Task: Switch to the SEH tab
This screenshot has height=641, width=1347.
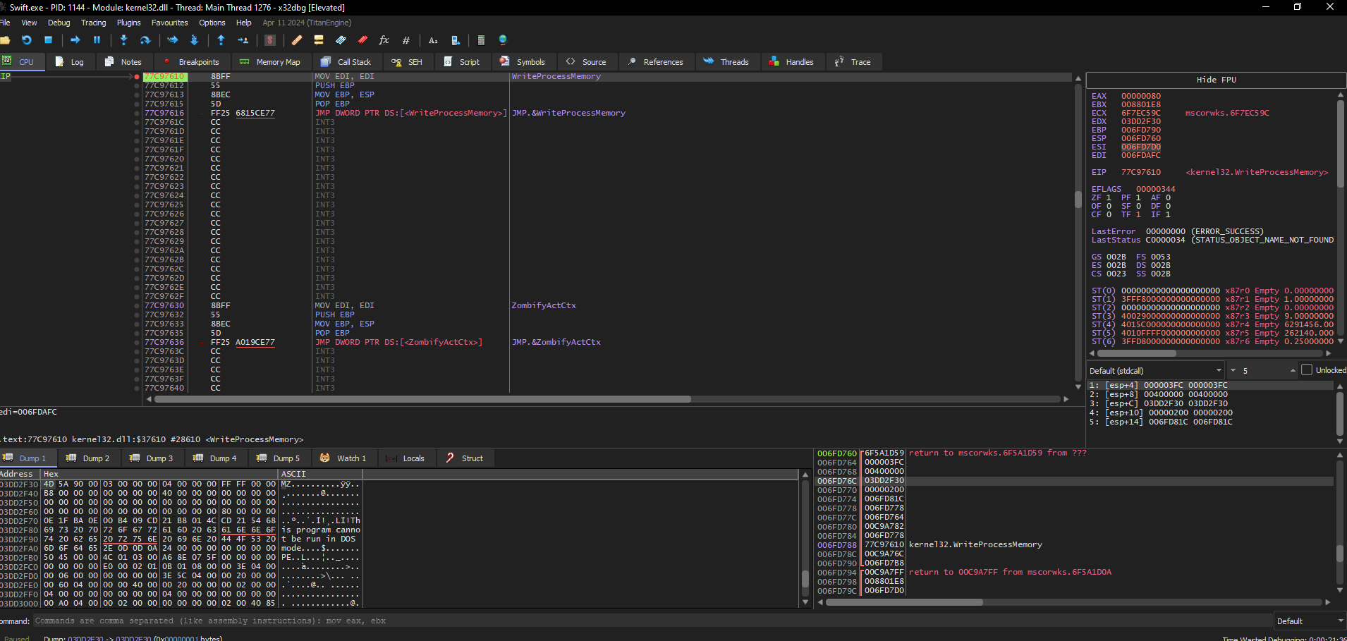Action: point(407,62)
